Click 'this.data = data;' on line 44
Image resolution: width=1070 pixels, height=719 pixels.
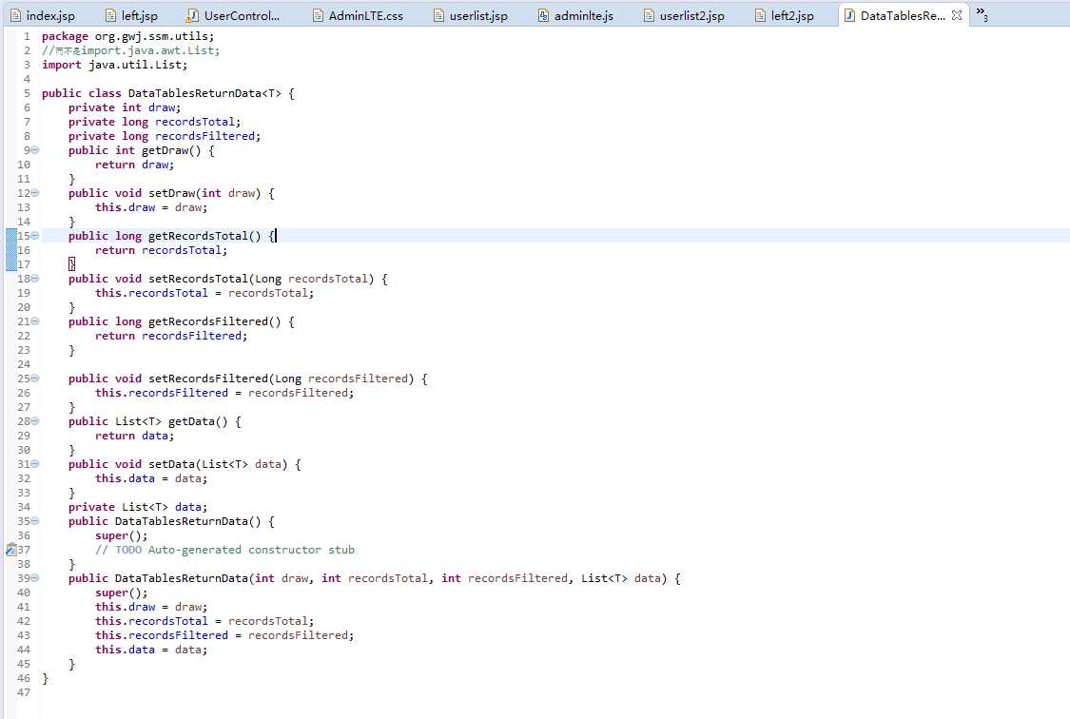(151, 650)
